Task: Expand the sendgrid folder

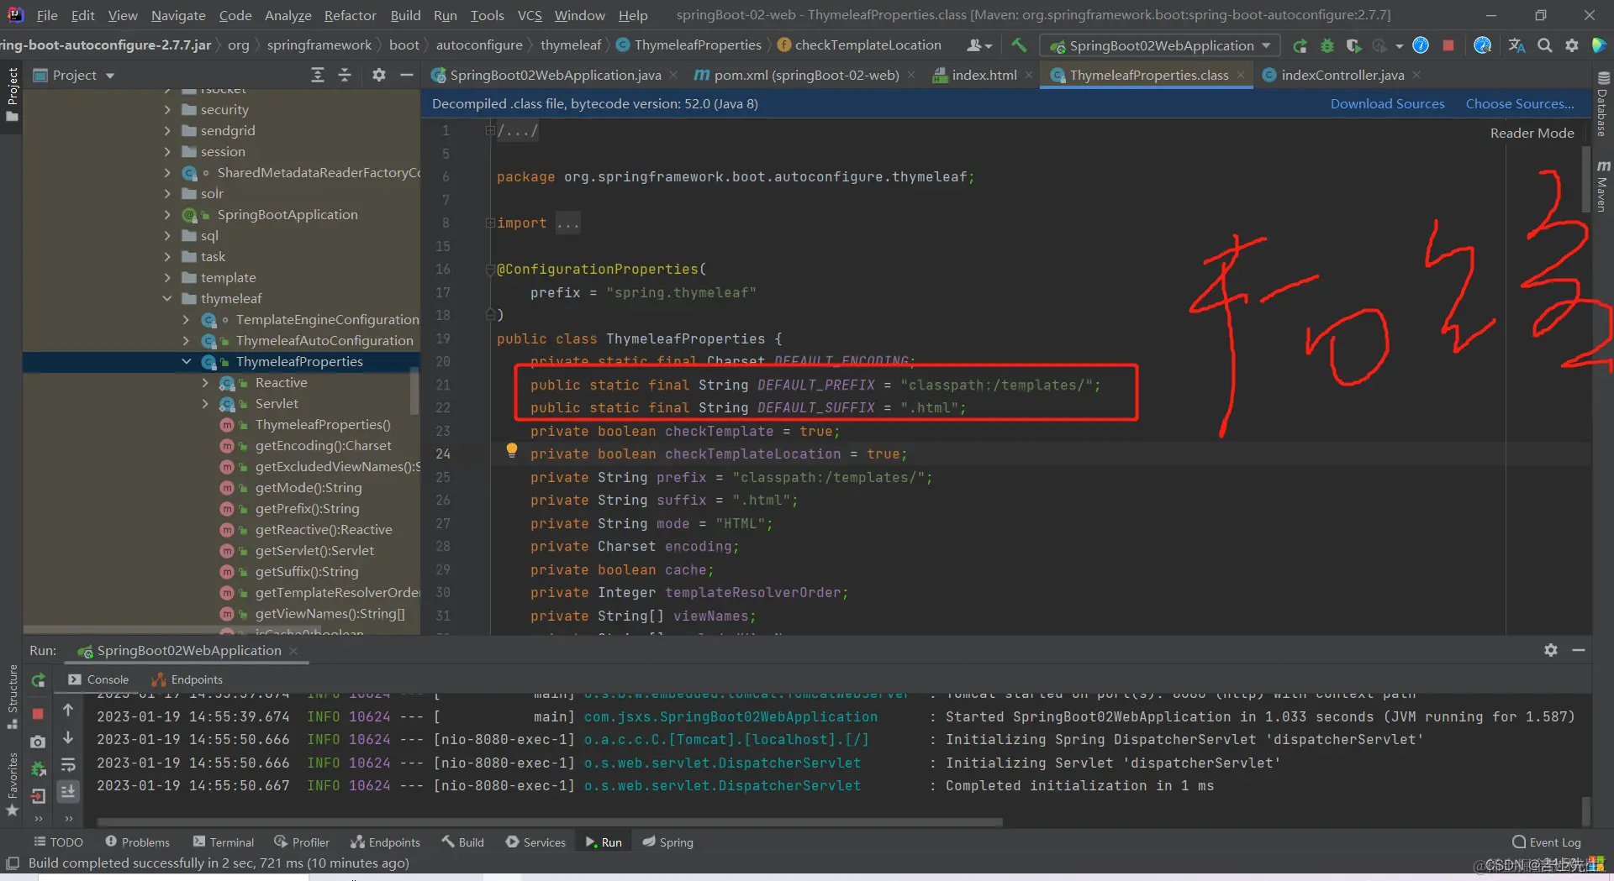Action: tap(167, 130)
